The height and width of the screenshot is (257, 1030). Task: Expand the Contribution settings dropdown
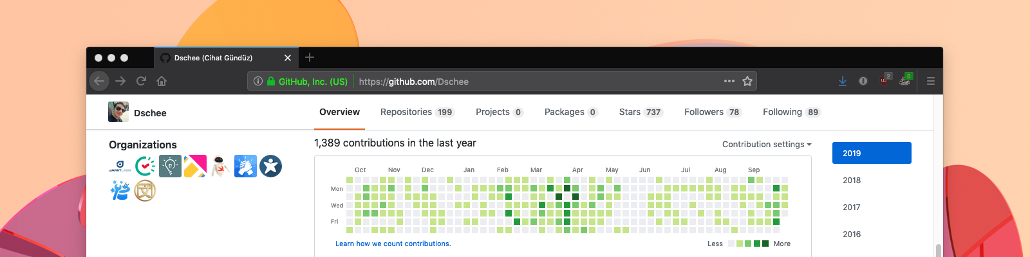(766, 145)
